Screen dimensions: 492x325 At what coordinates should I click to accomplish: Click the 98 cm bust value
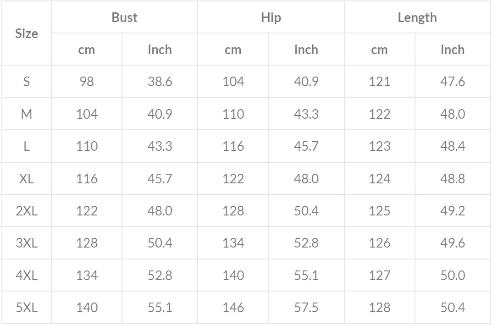click(87, 82)
